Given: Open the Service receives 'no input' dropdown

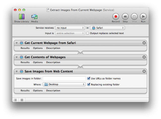Looking at the screenshot, I should pos(70,28).
